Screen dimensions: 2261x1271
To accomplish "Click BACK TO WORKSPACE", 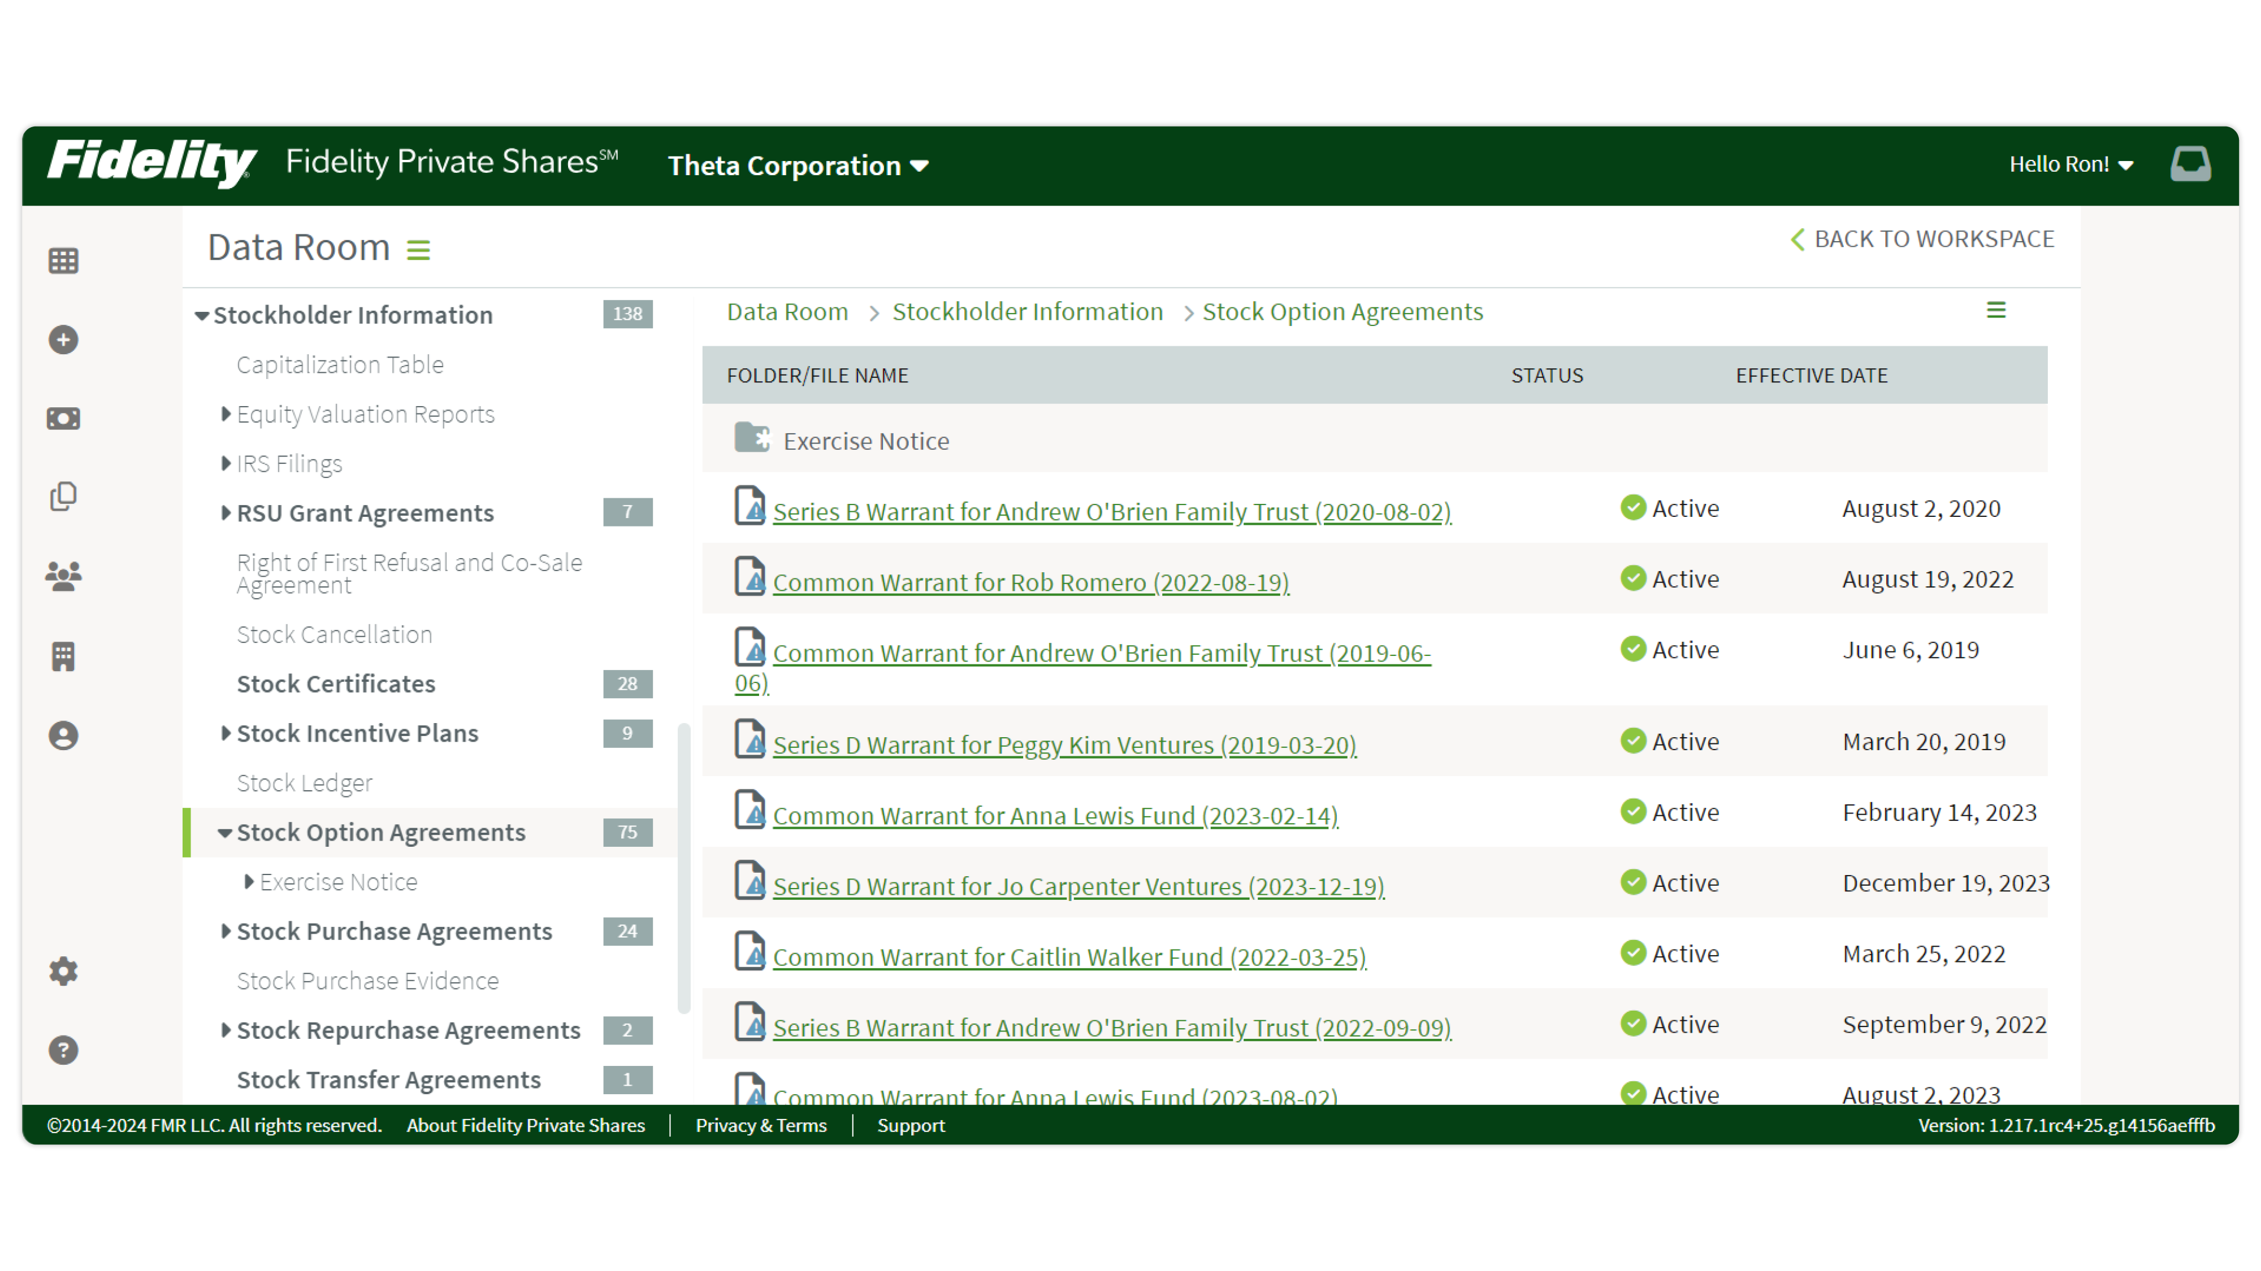I will 1923,238.
